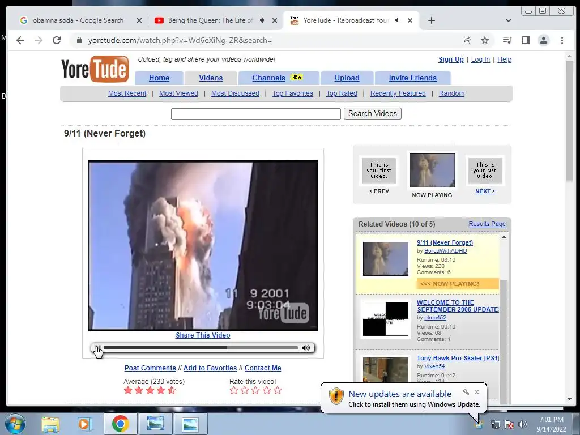Click the Post Comments link
Image resolution: width=580 pixels, height=435 pixels.
pyautogui.click(x=150, y=368)
